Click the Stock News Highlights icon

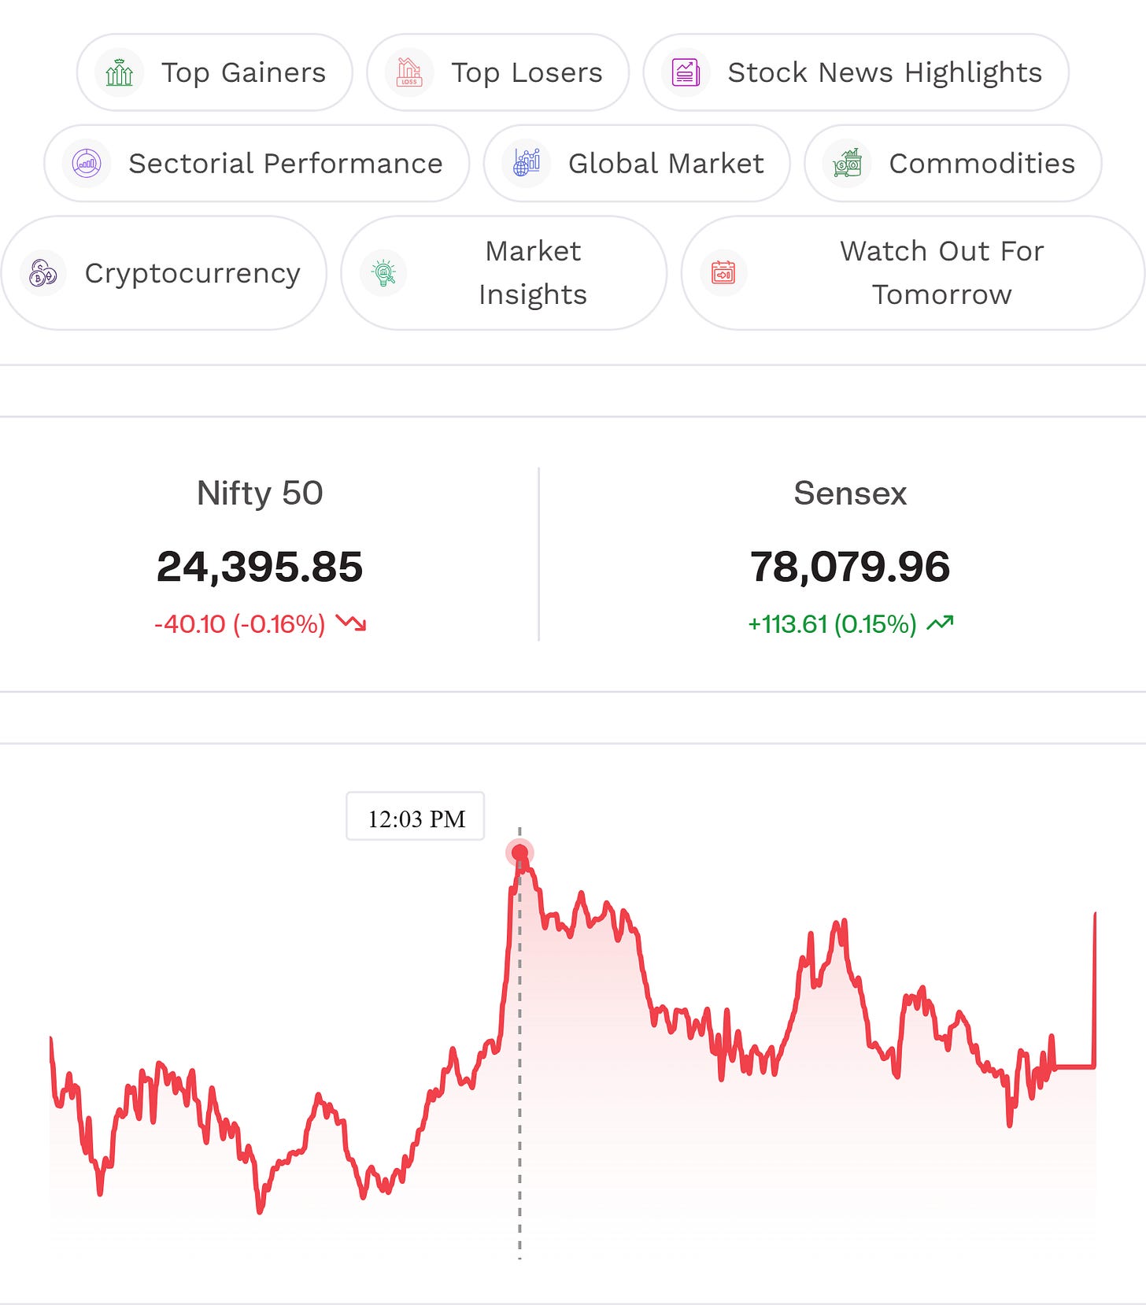pos(686,72)
